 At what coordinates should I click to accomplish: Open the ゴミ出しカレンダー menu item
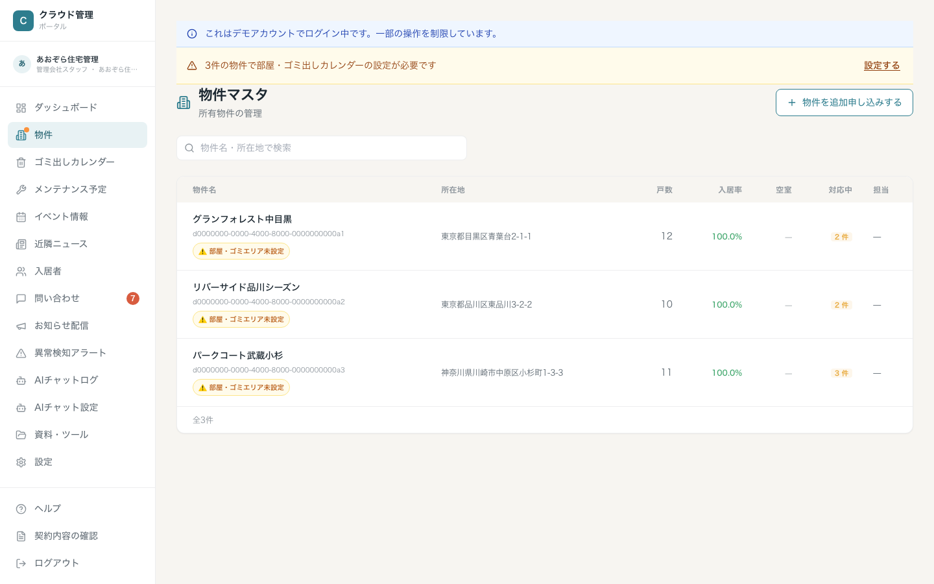77,162
